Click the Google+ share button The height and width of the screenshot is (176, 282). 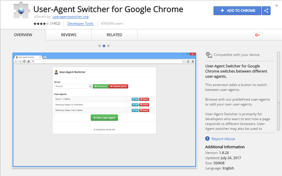[x=258, y=35]
